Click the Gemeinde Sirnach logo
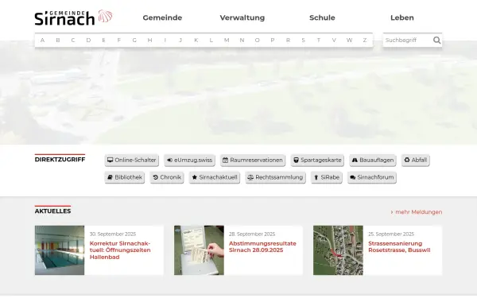Screen dimensions: 477x298 pyautogui.click(x=73, y=17)
